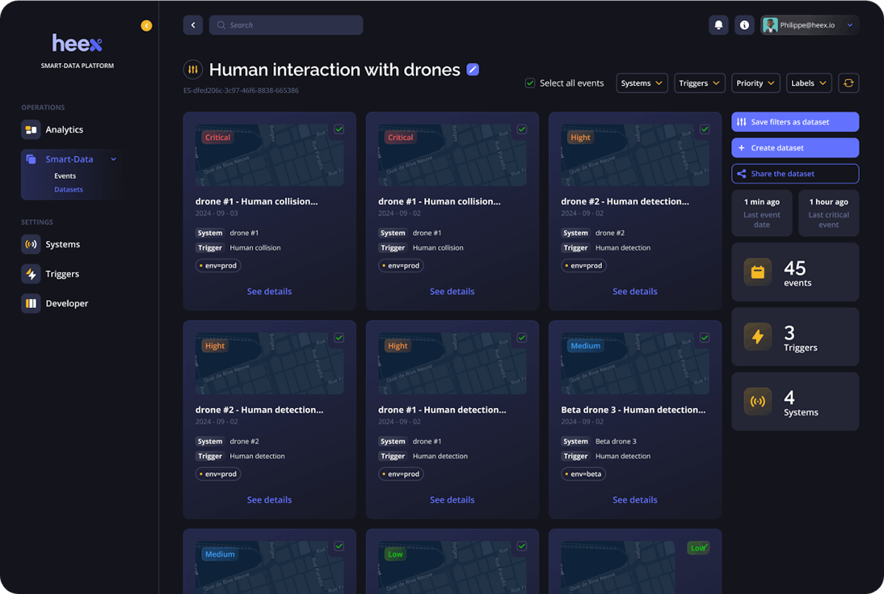Open the Systems filter dropdown

coord(641,83)
